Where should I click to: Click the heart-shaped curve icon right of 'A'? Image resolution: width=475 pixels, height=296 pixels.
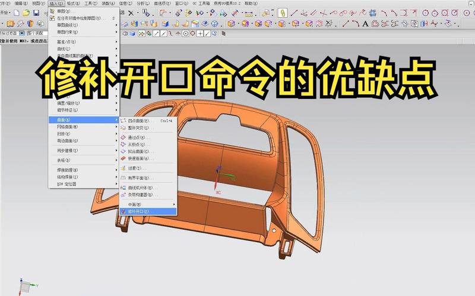pyautogui.click(x=375, y=24)
